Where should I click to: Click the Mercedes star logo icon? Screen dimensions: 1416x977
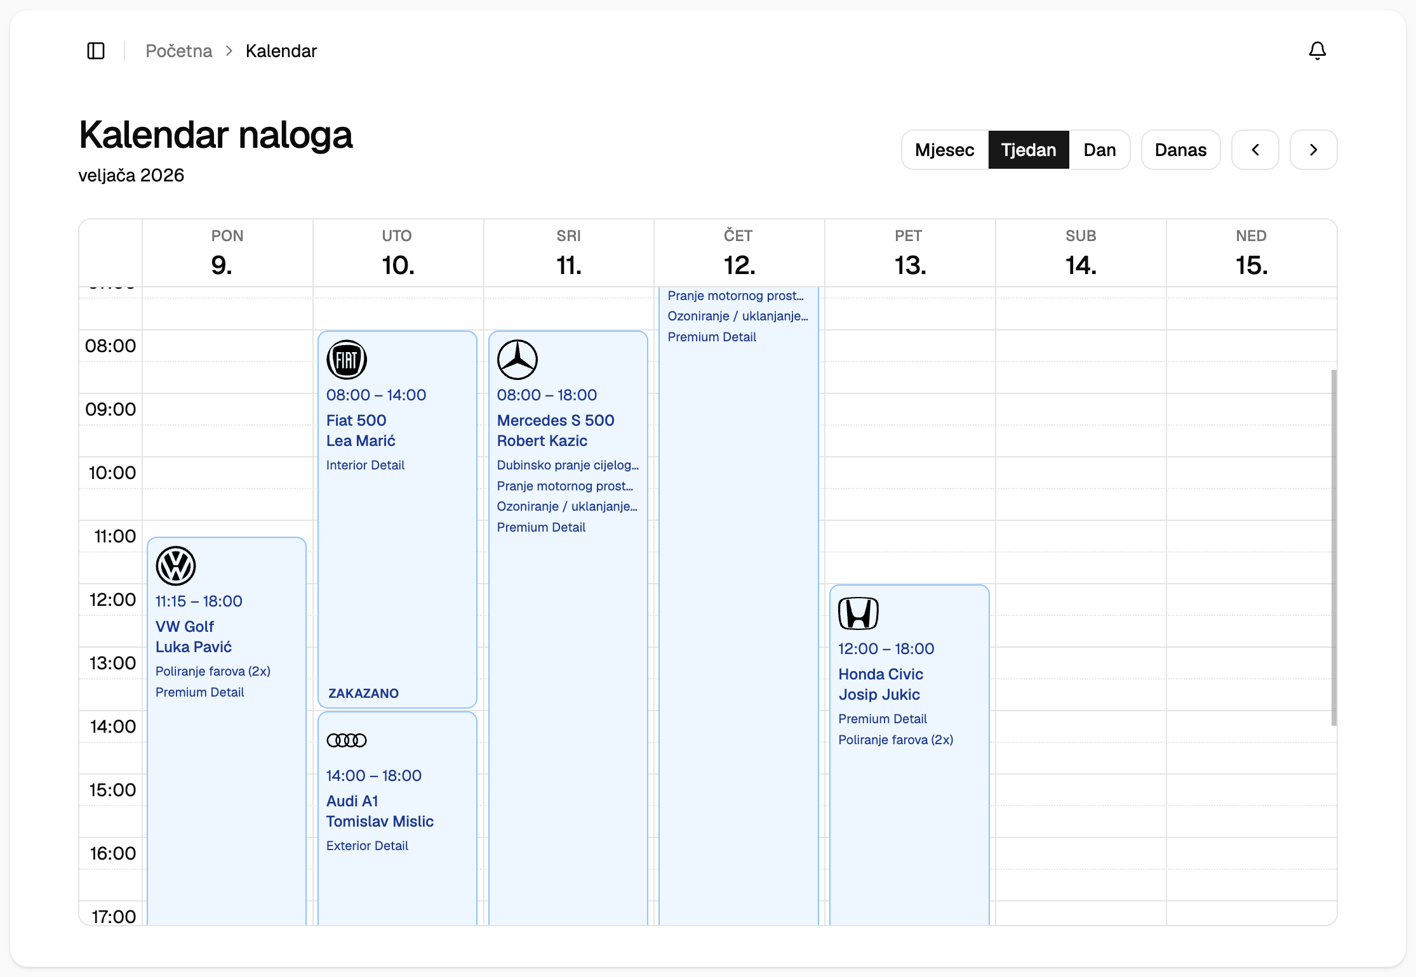[518, 360]
